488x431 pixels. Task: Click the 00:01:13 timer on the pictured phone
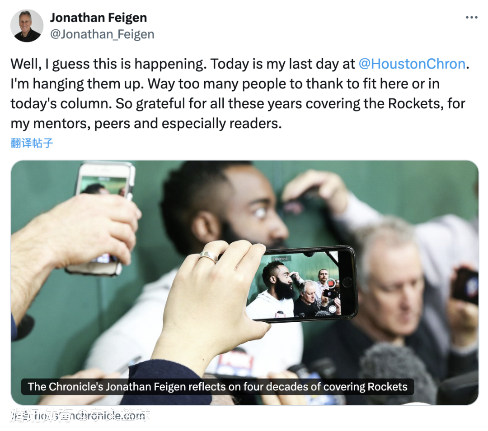282,259
